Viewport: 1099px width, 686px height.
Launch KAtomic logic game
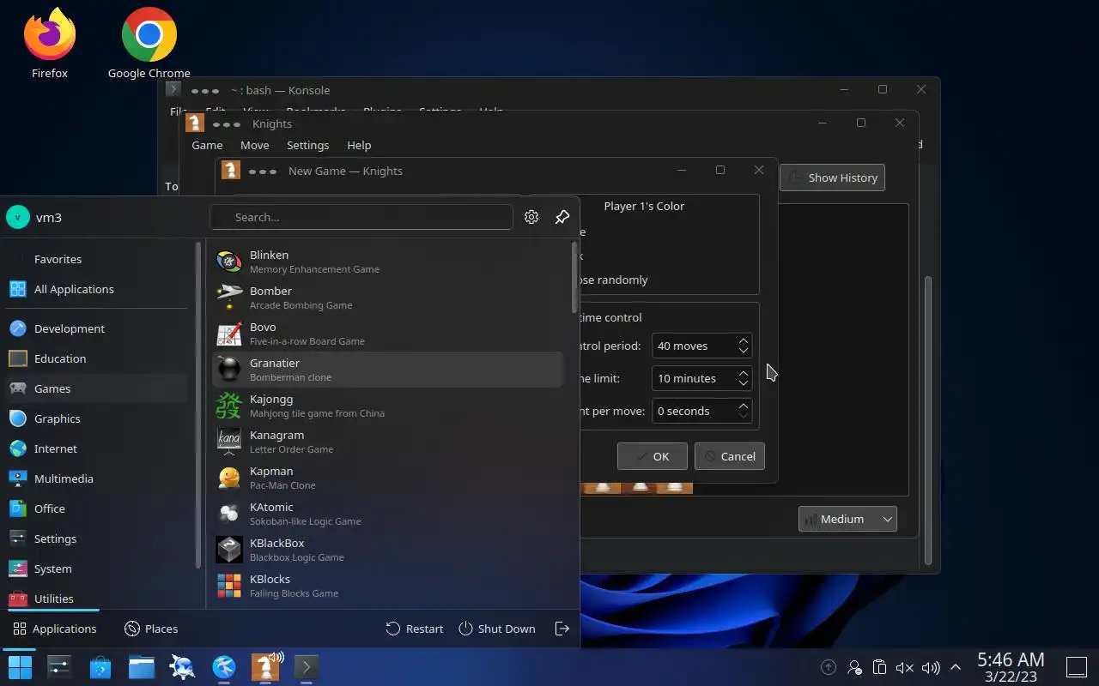387,514
